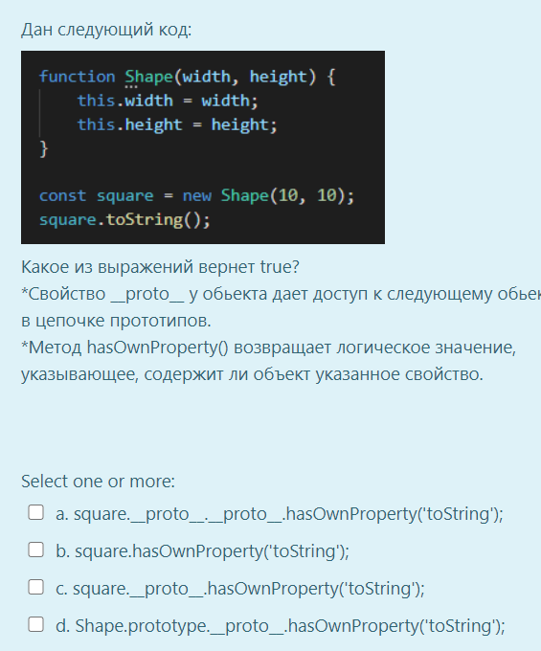Screen dimensions: 541x651
Task: Click answer text 'b. square.hasOwnProperty('toString');'
Action: (203, 551)
